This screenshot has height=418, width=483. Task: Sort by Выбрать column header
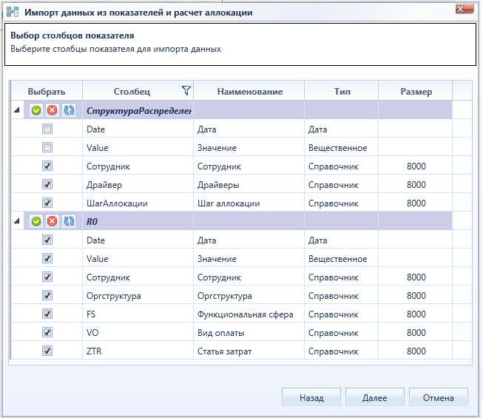tap(47, 91)
